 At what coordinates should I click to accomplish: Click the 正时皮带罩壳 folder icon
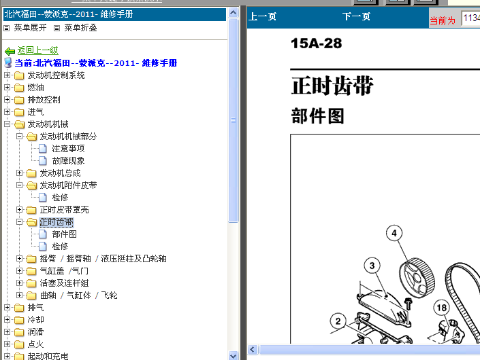click(31, 210)
